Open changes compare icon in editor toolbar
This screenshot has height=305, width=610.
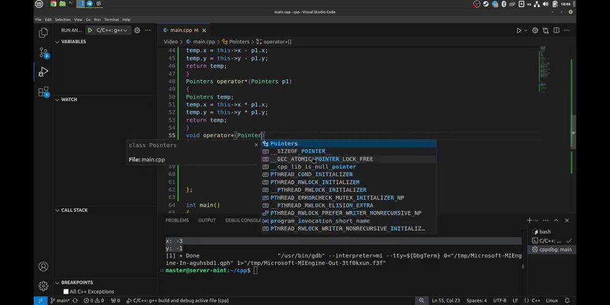tap(546, 30)
